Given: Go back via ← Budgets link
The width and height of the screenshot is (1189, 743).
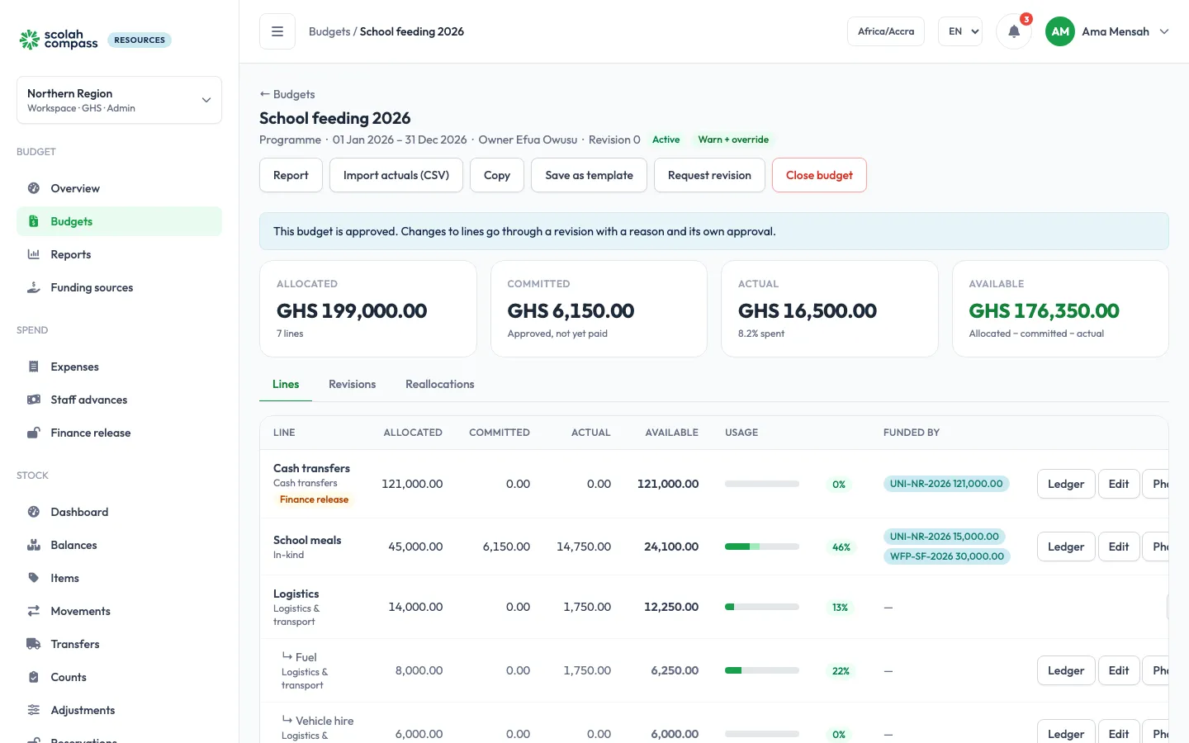Looking at the screenshot, I should coord(287,94).
